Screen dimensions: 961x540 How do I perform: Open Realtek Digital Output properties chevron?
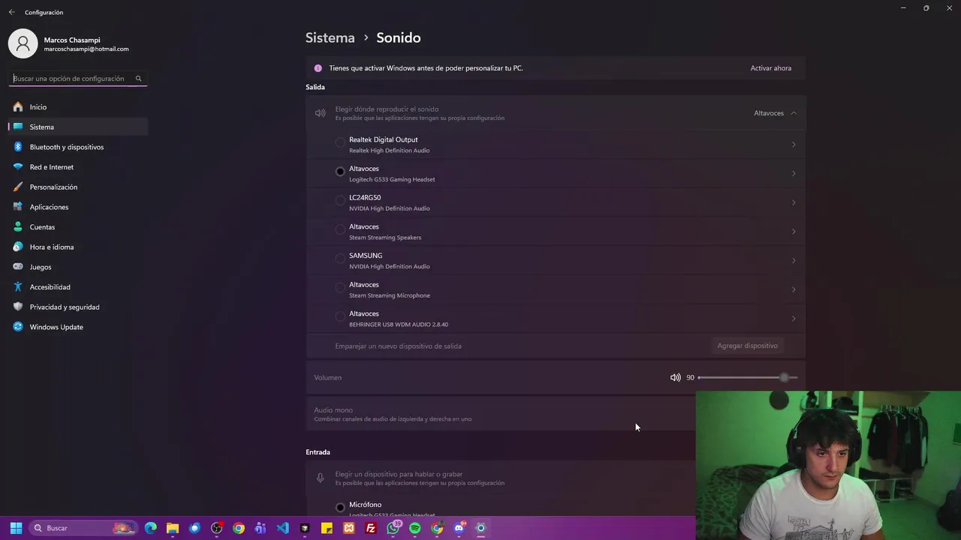794,145
